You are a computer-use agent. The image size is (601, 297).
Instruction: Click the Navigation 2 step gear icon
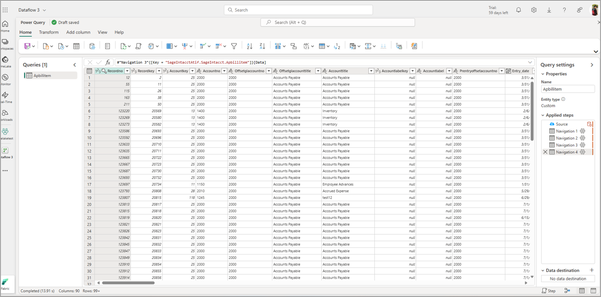(583, 138)
